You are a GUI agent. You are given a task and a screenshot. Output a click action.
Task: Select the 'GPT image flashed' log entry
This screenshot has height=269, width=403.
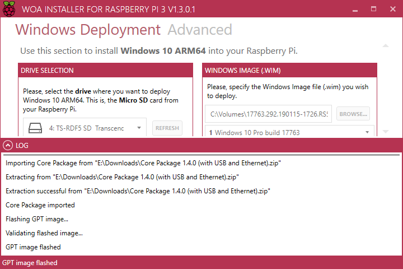click(x=33, y=247)
